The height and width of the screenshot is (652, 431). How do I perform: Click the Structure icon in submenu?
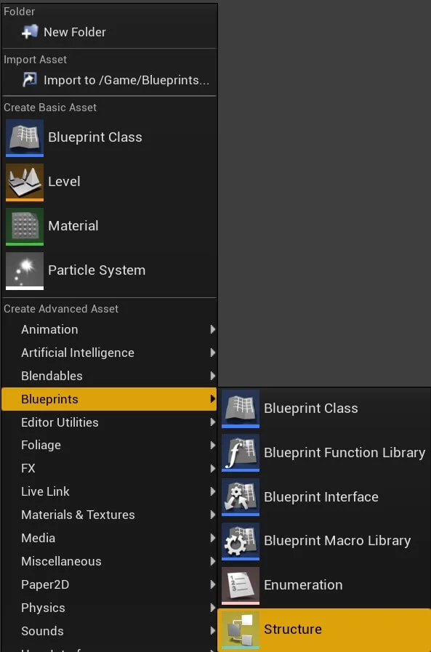tap(241, 629)
